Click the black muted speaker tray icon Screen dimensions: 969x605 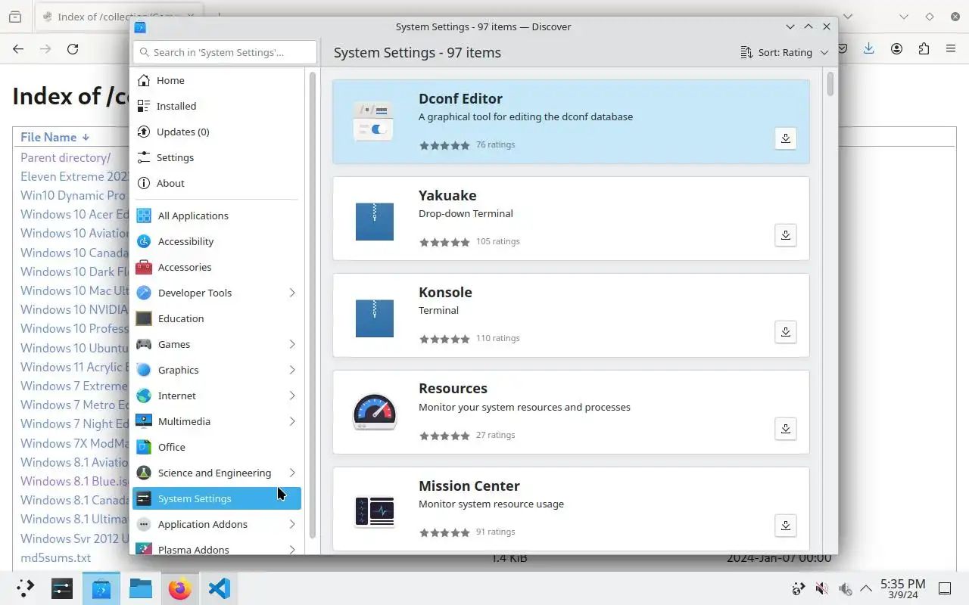(821, 588)
